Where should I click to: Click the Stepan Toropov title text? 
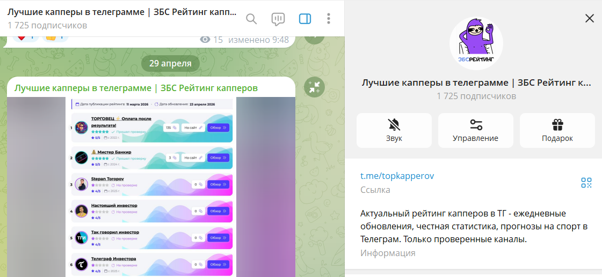[107, 179]
